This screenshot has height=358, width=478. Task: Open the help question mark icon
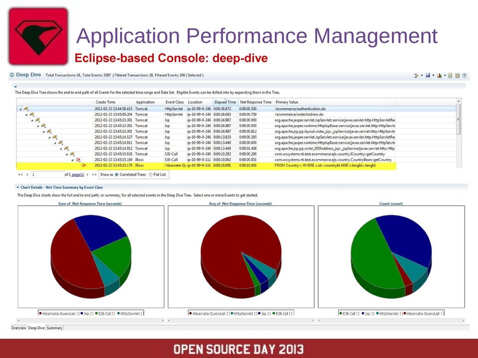coord(465,76)
